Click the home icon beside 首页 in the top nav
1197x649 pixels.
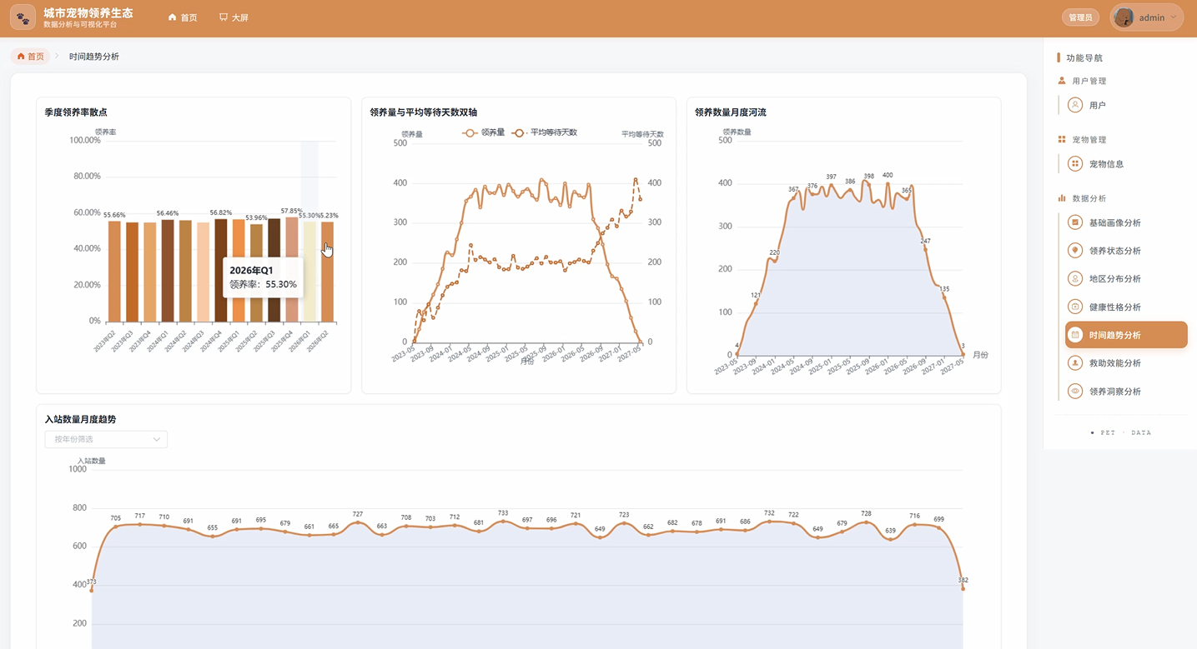click(172, 17)
